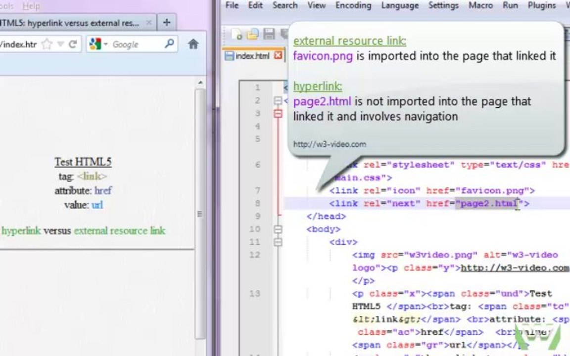This screenshot has height=356, width=570.
Task: Click the browser scrollbar up arrow
Action: pyautogui.click(x=200, y=83)
